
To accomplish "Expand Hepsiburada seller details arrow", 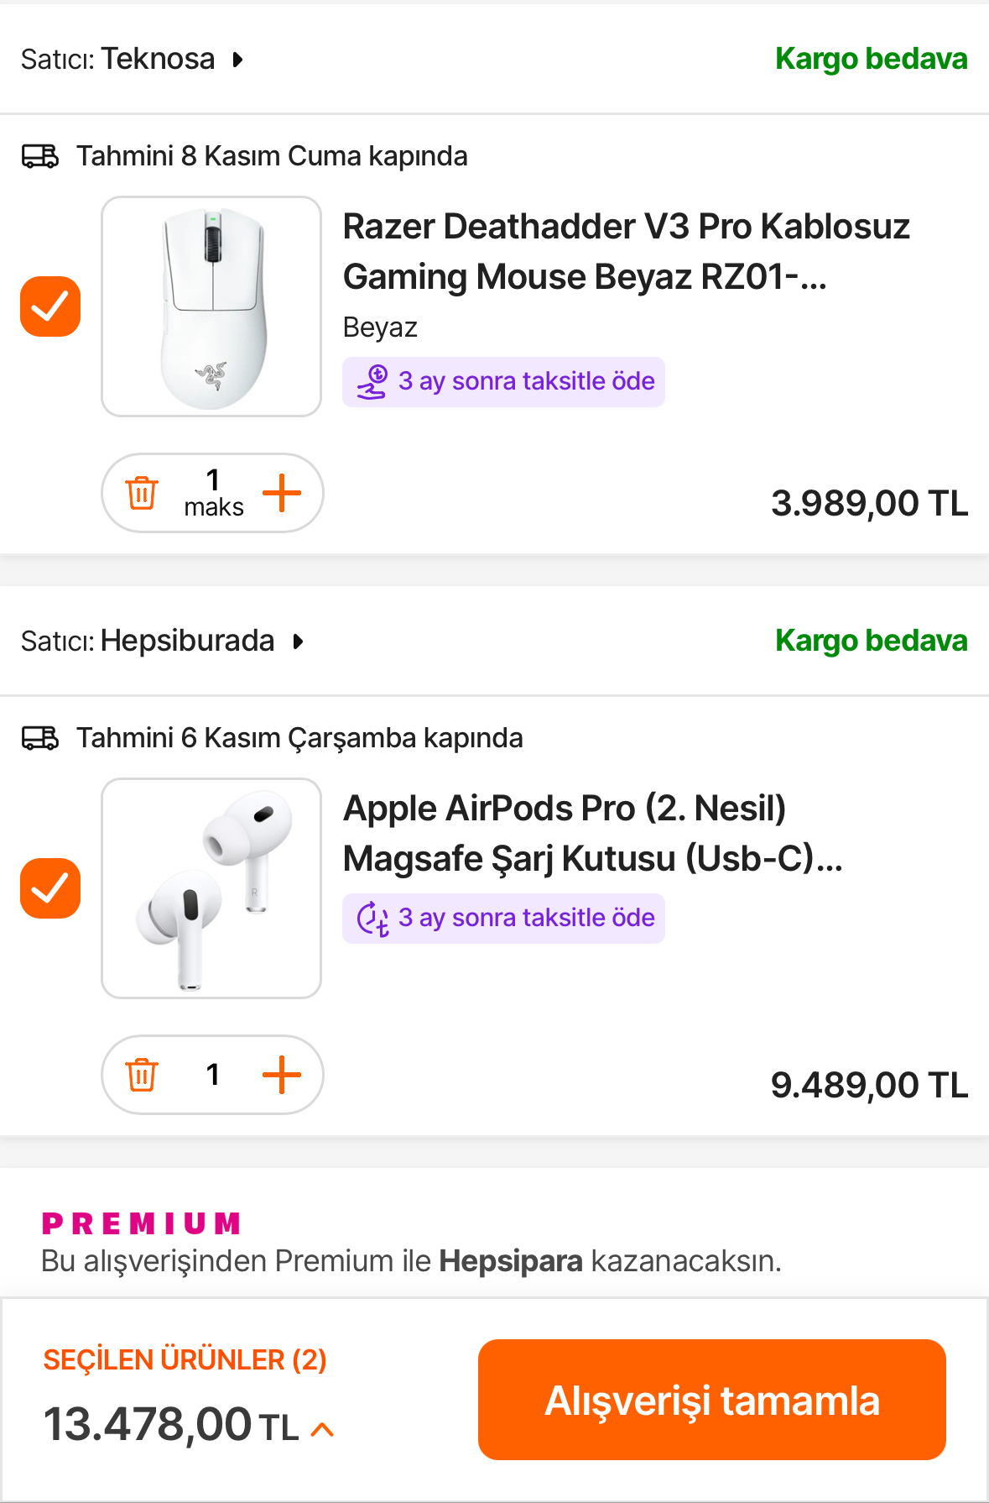I will pos(298,642).
